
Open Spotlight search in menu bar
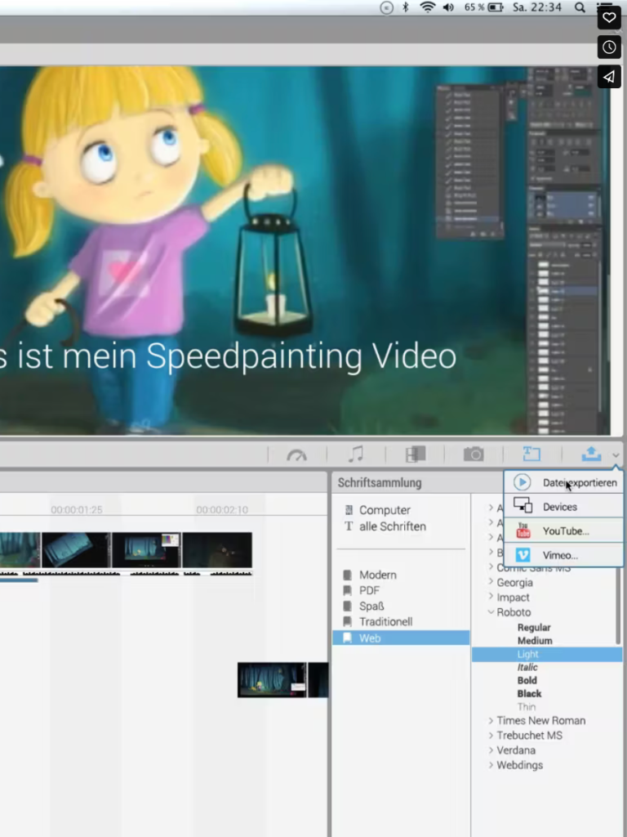[580, 7]
